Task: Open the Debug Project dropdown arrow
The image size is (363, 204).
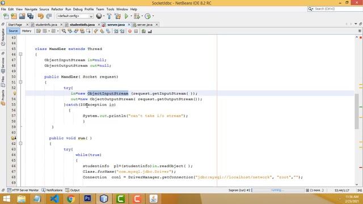Action: 142,16
